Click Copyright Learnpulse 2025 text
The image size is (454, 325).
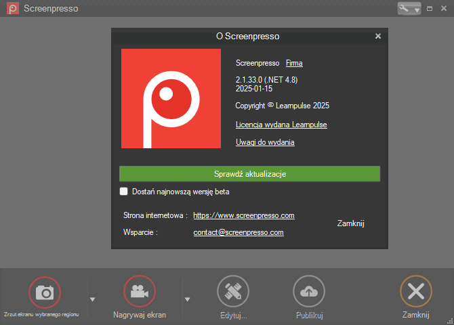coord(283,106)
